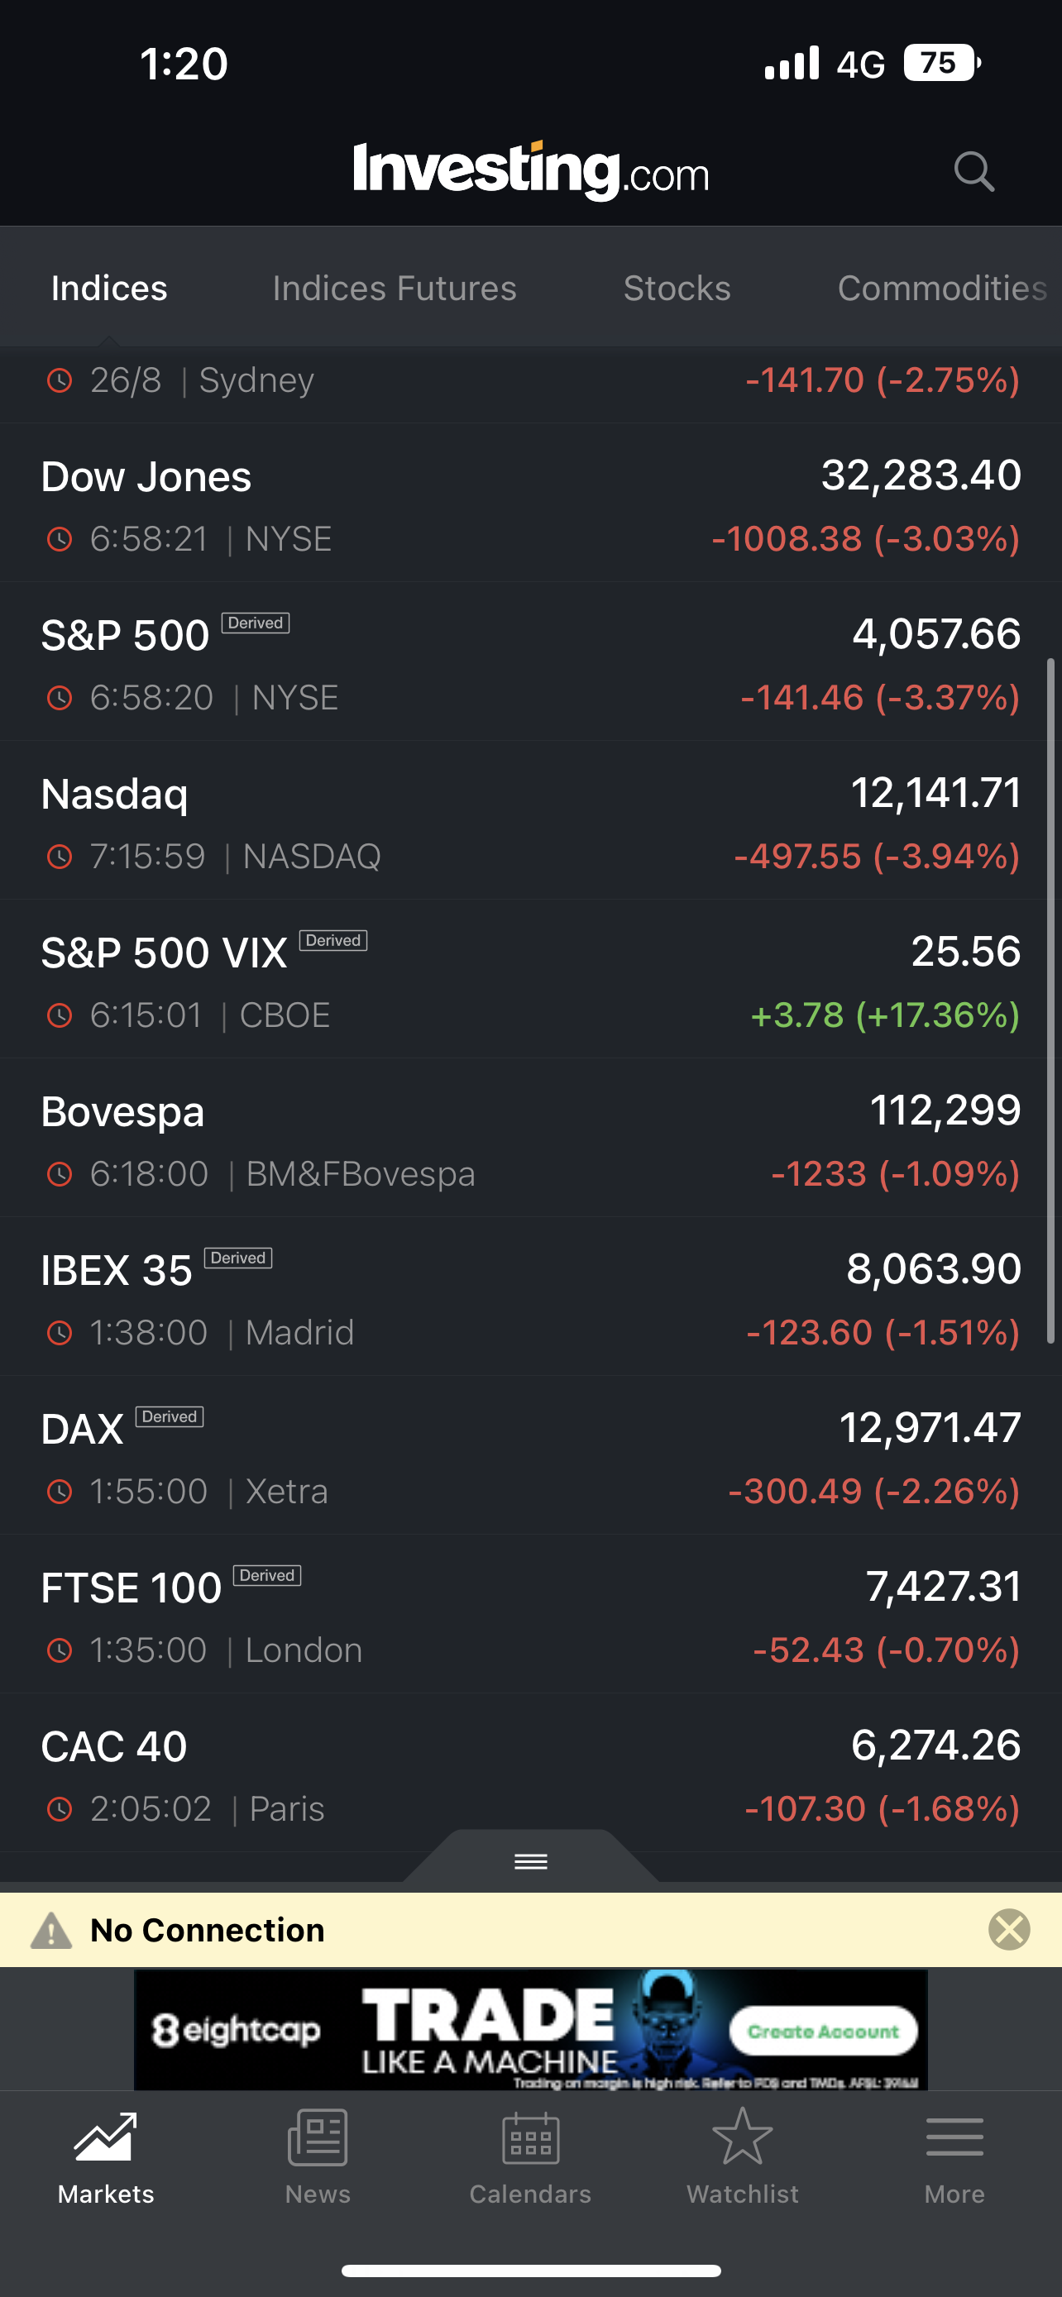The image size is (1062, 2297).
Task: Open the More menu icon
Action: (x=954, y=2137)
